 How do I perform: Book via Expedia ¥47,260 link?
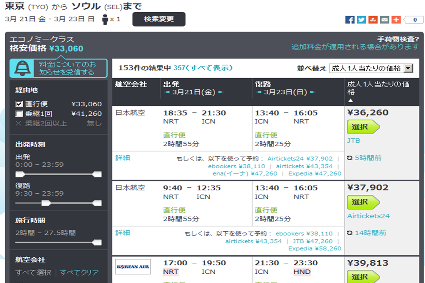click(x=315, y=173)
